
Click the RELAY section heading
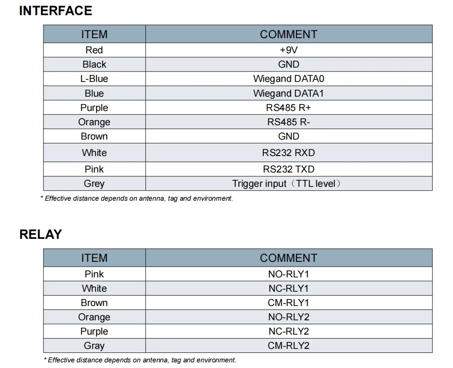pos(40,234)
